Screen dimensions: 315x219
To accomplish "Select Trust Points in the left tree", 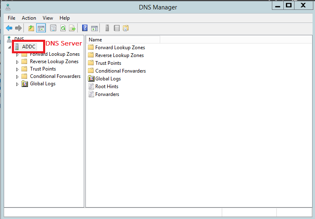I will pos(43,69).
